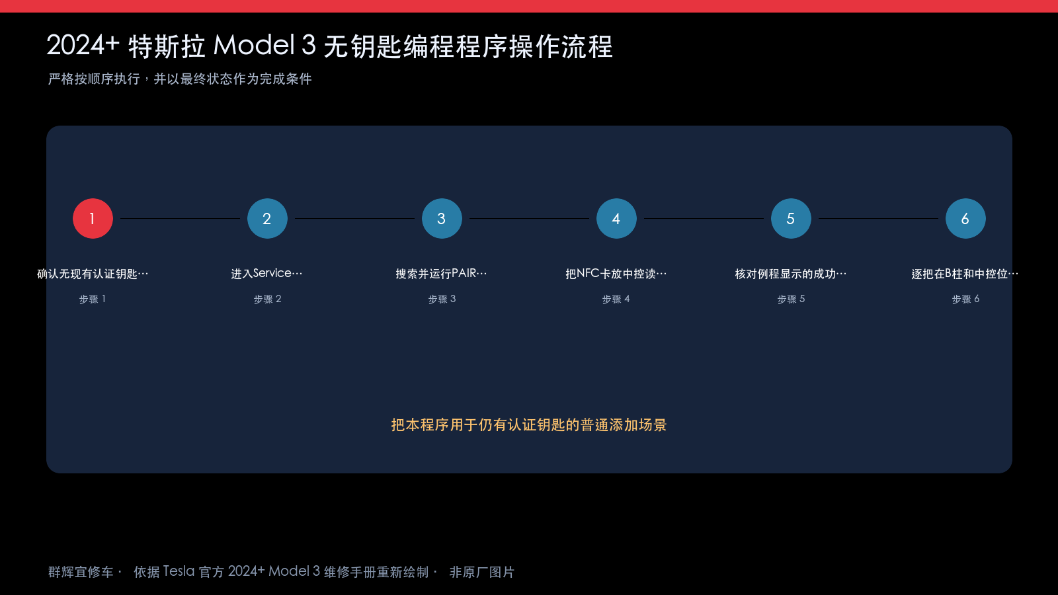Click the red step 1 circle
1058x595 pixels.
coord(93,218)
